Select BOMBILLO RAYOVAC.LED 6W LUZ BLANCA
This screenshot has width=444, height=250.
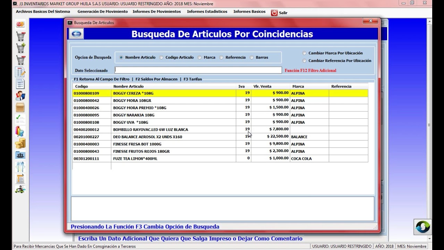220,130
